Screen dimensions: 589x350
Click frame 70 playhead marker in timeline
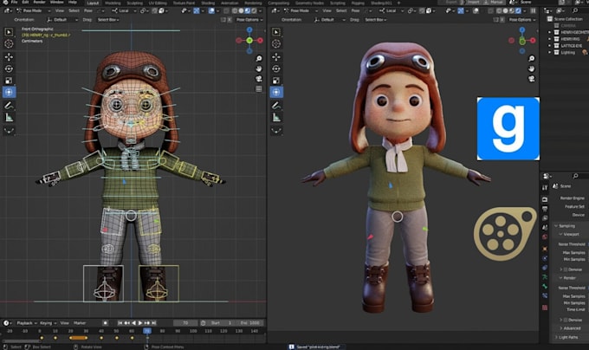147,331
